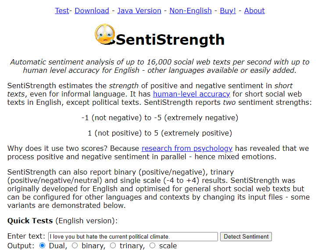Click the Buy! link
This screenshot has width=321, height=250.
point(228,11)
